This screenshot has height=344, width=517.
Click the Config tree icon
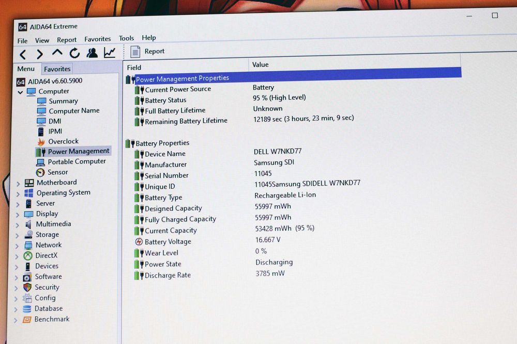tap(27, 298)
